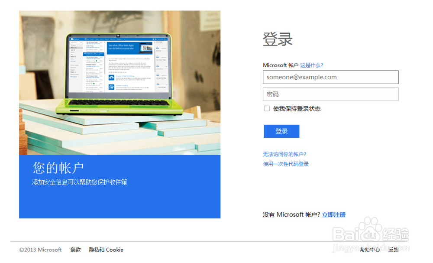The image size is (433, 263).
Task: Register via the 立即注册 link
Action: (334, 214)
